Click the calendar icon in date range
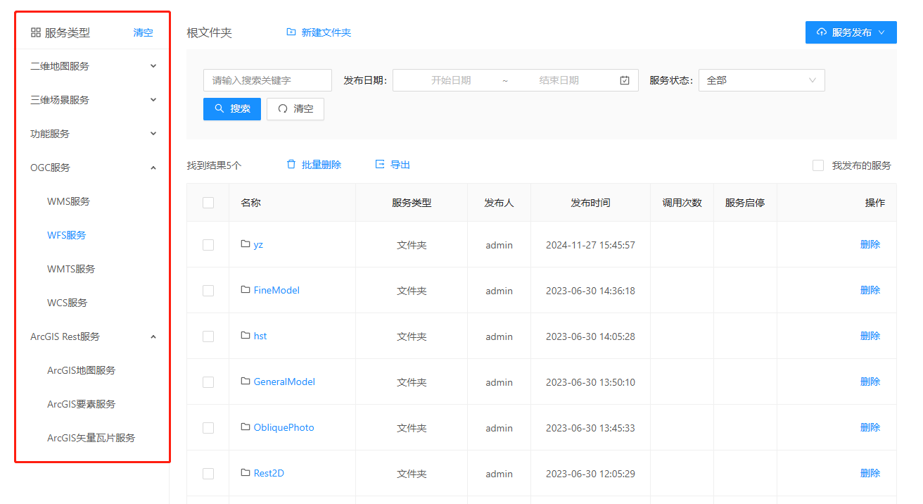Viewport: 923px width, 504px height. (625, 80)
